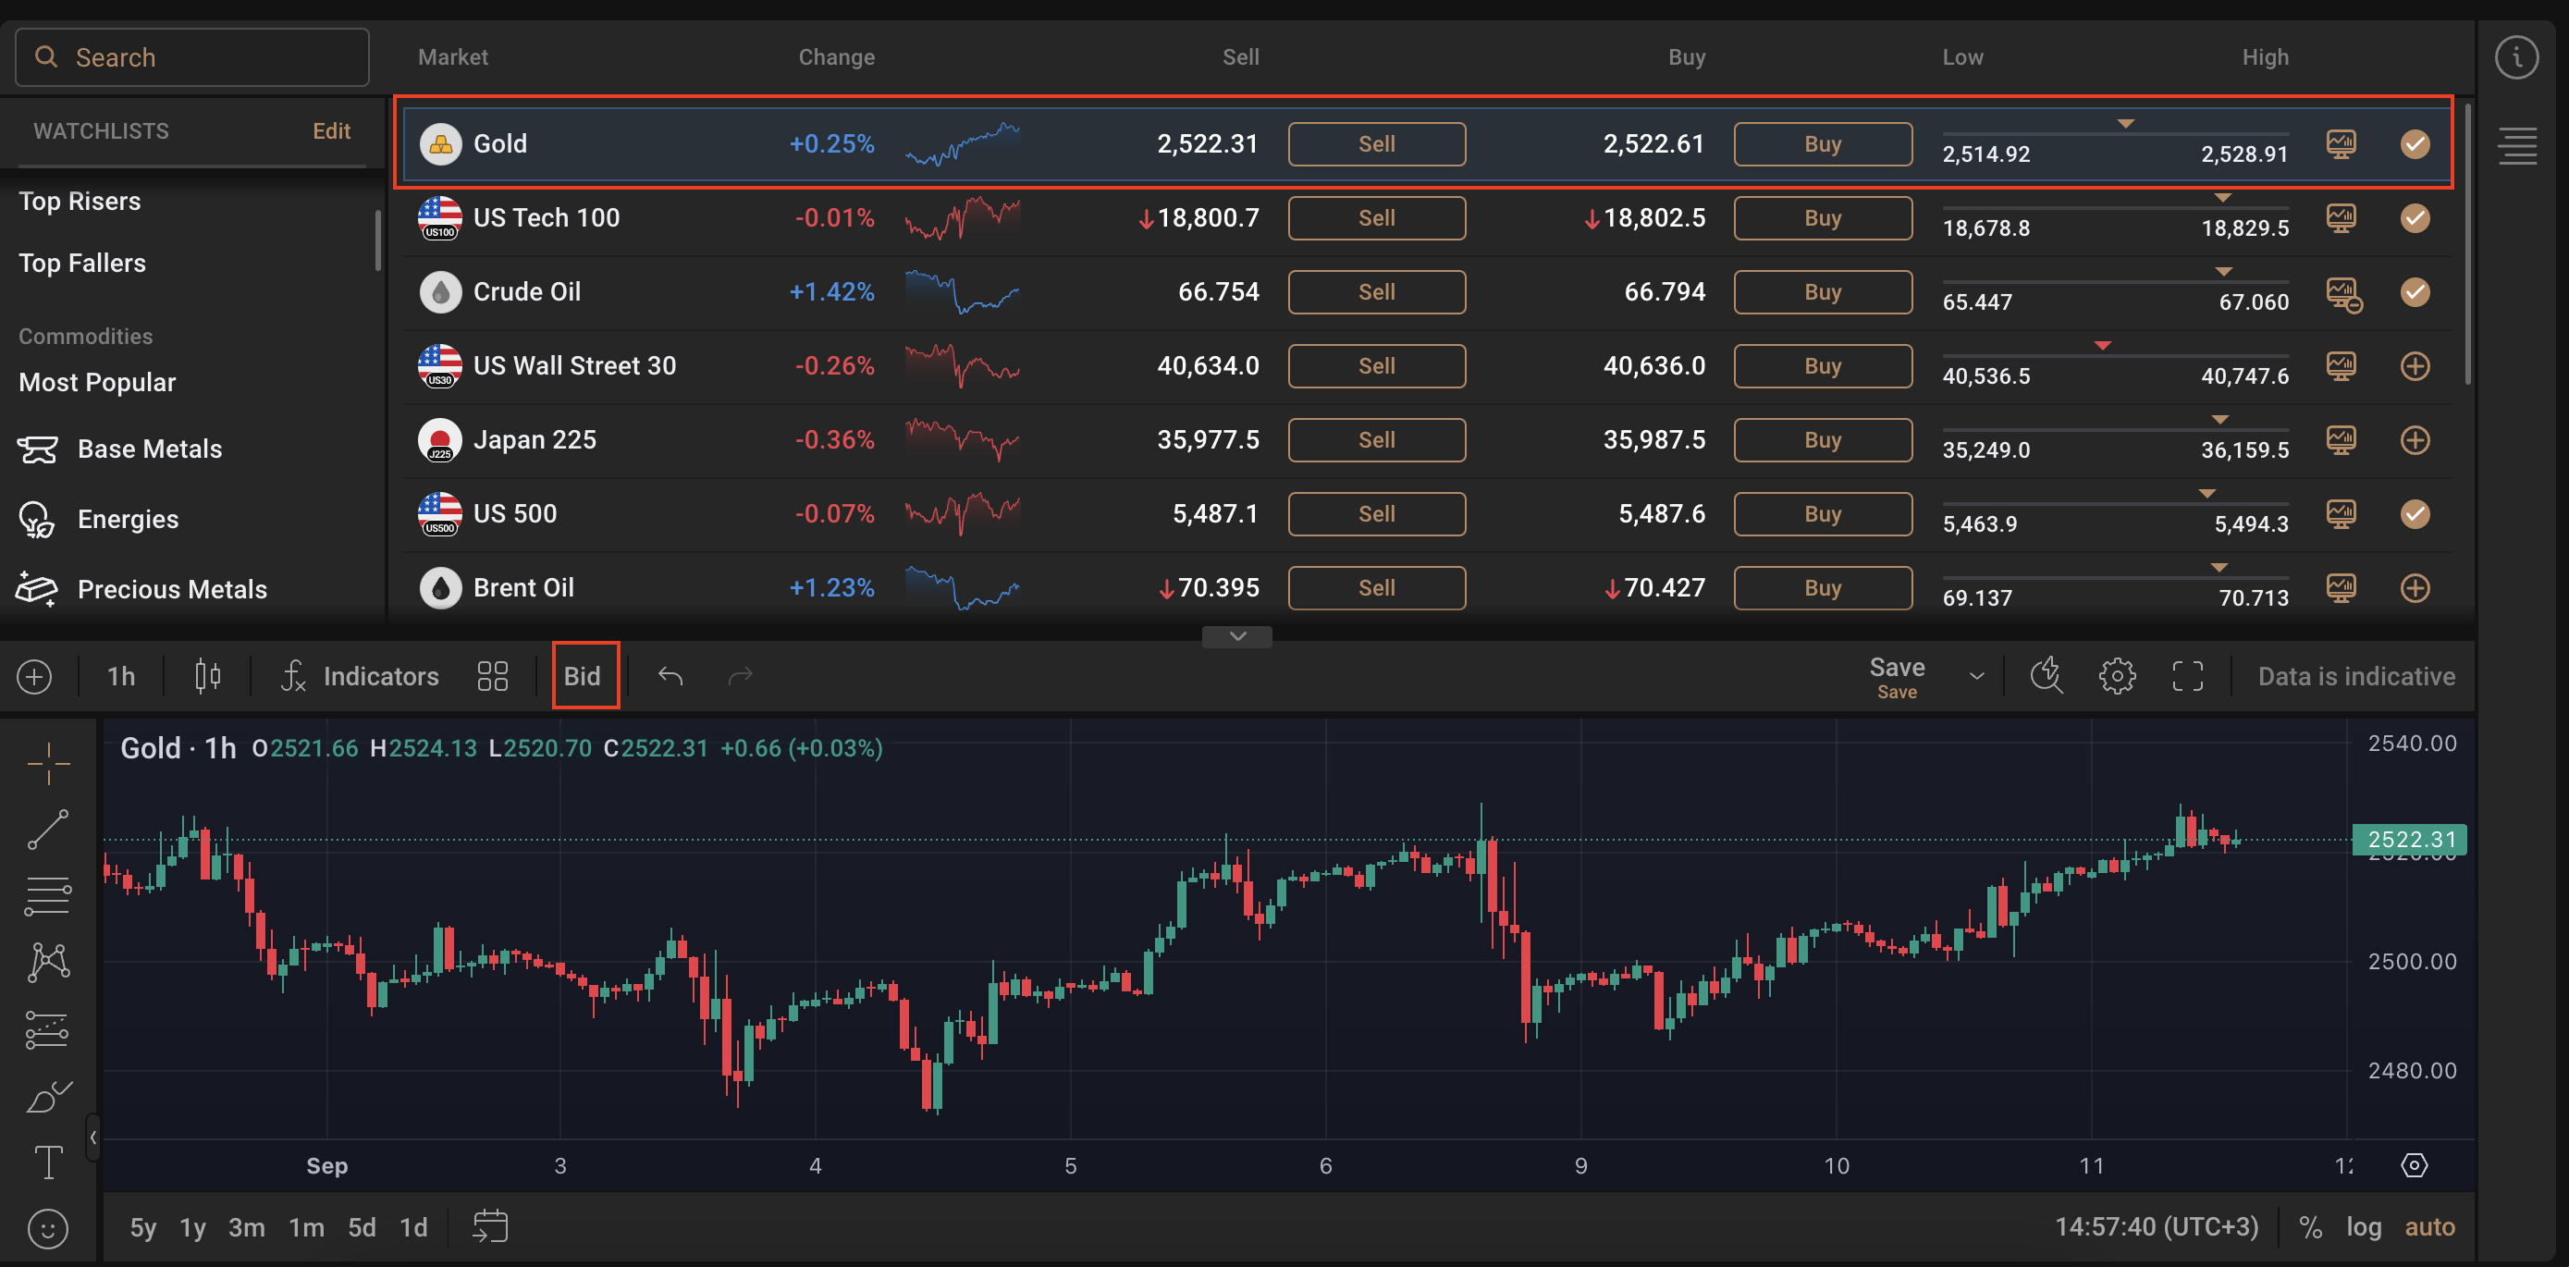Select the trend line drawing tool
Screen dimensions: 2569x1267
pos(48,829)
